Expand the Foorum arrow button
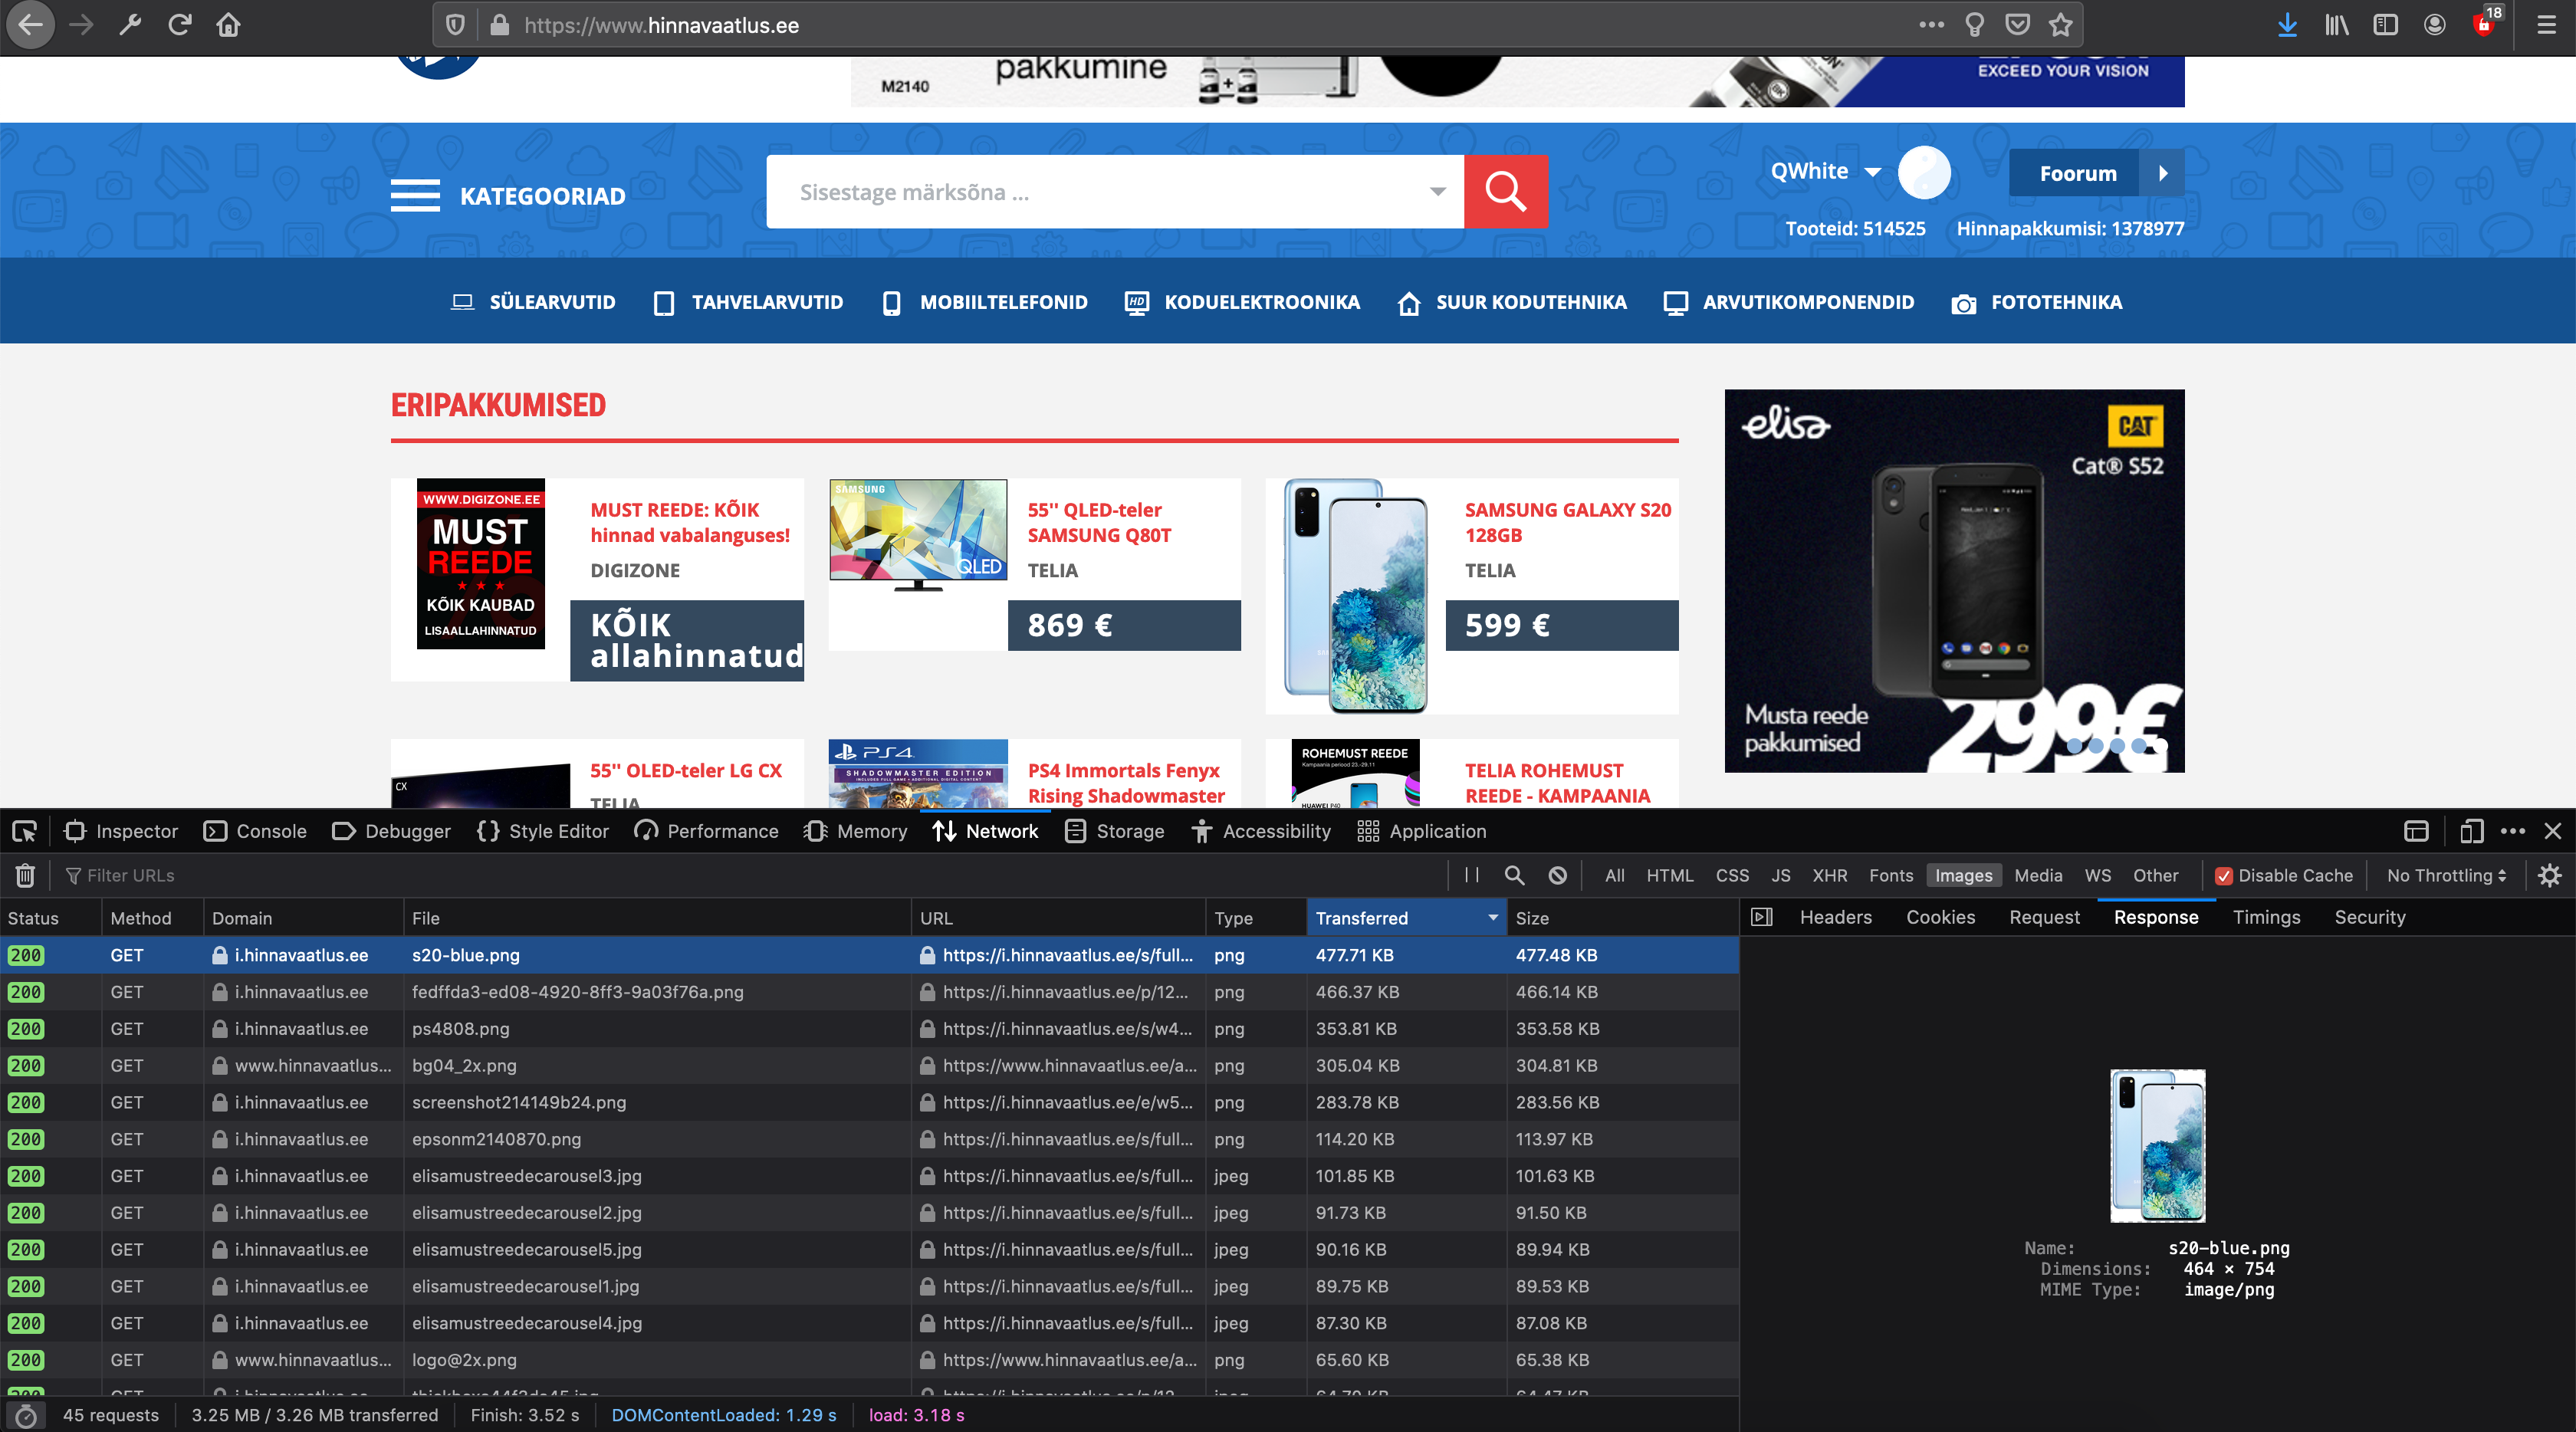2576x1432 pixels. click(2163, 173)
